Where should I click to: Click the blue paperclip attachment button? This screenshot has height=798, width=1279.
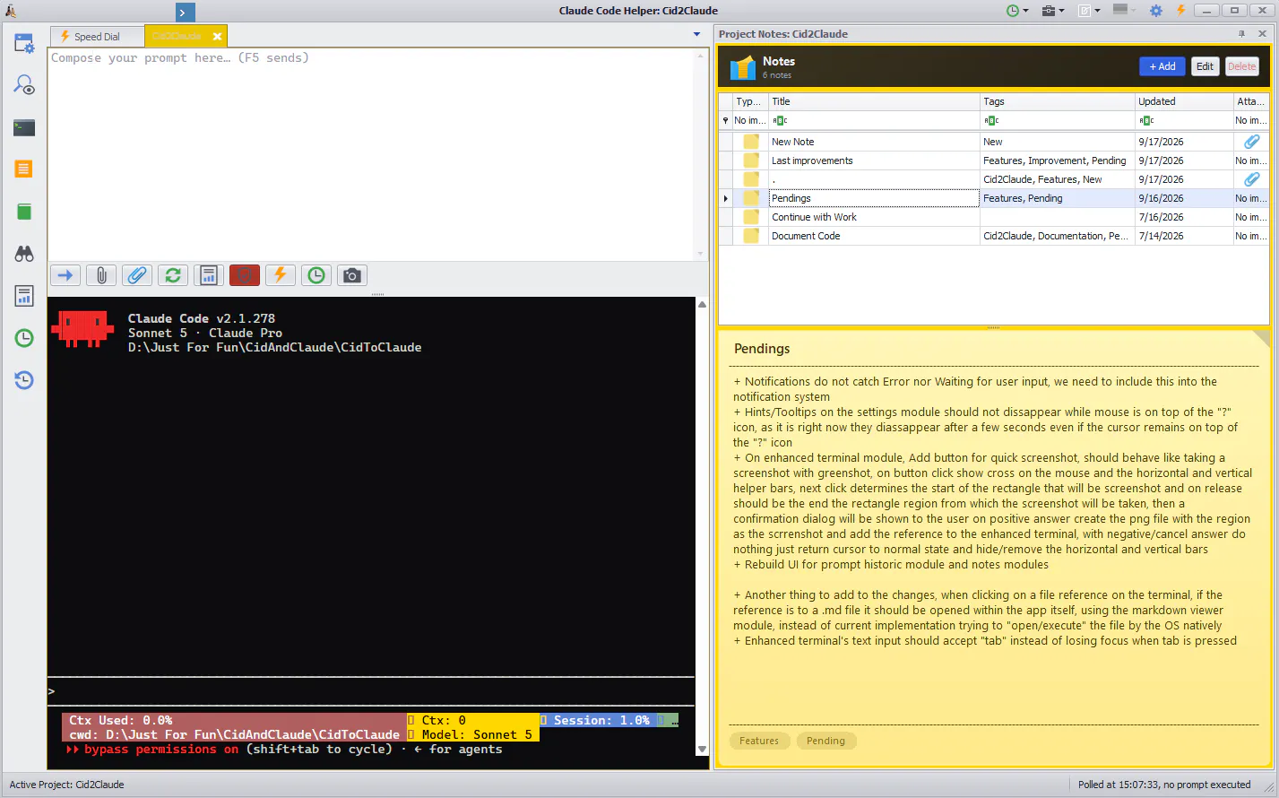coord(137,275)
